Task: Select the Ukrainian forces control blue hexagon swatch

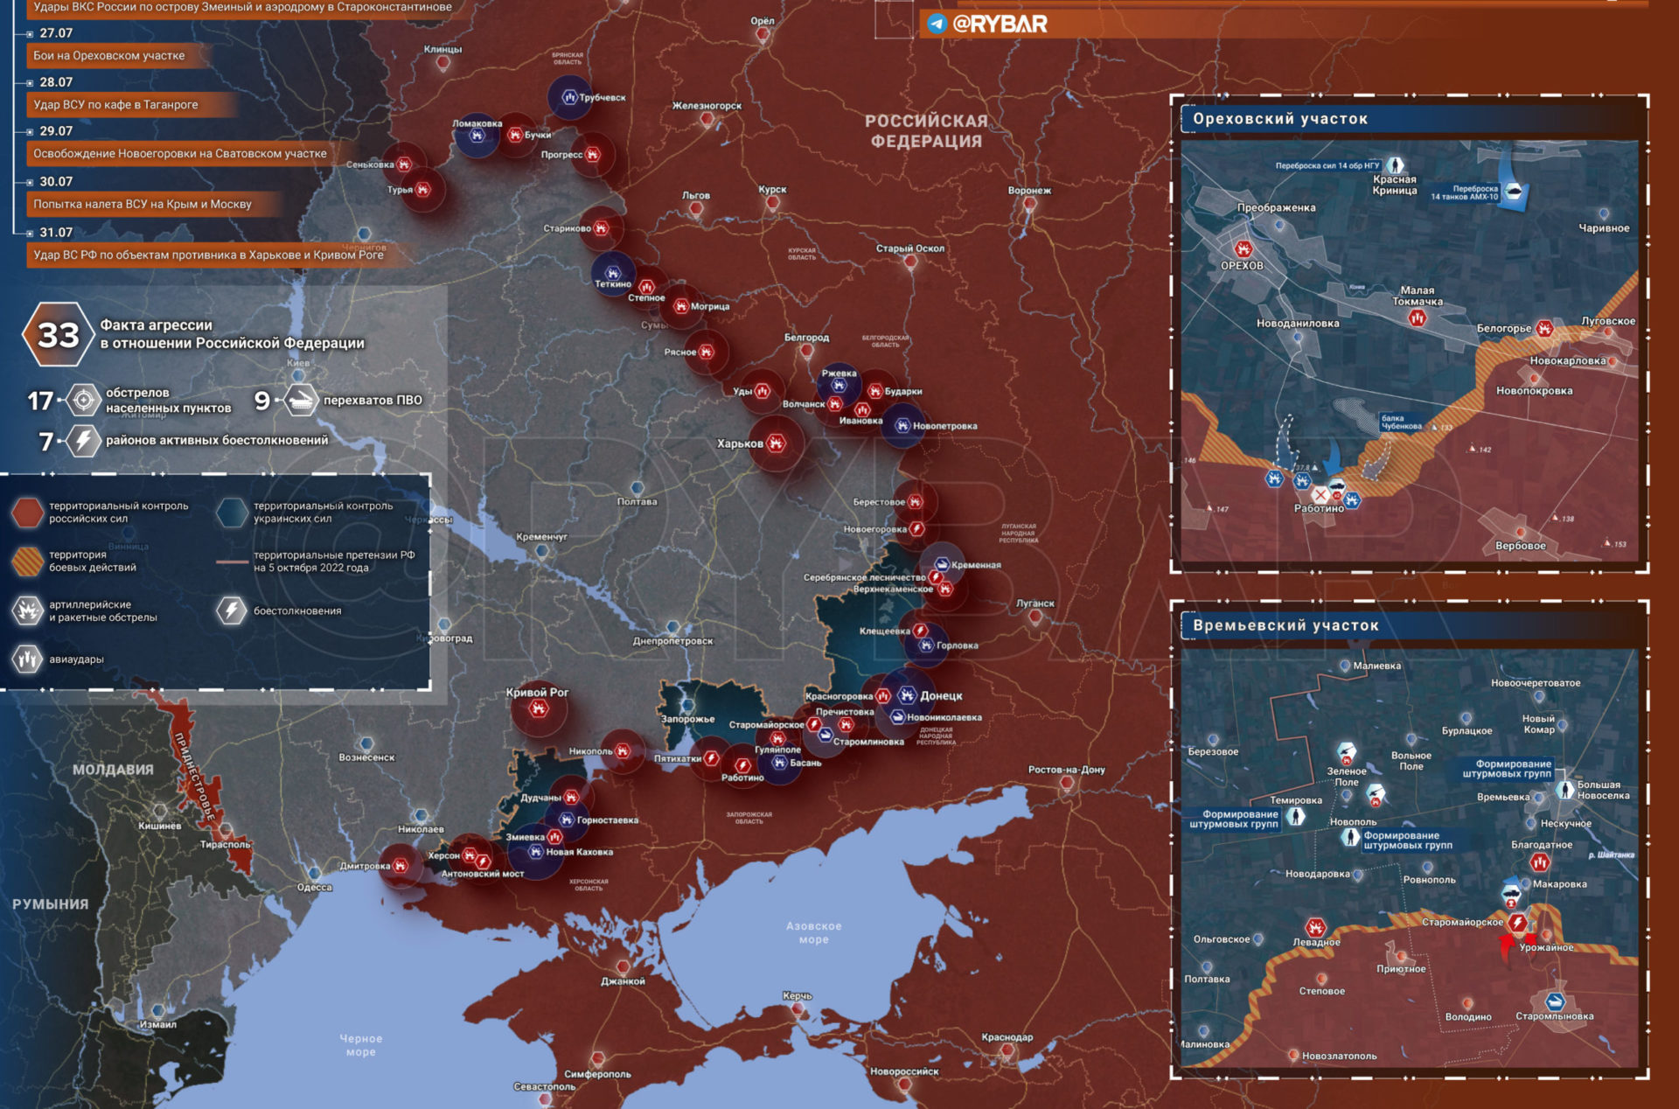Action: pos(233,513)
